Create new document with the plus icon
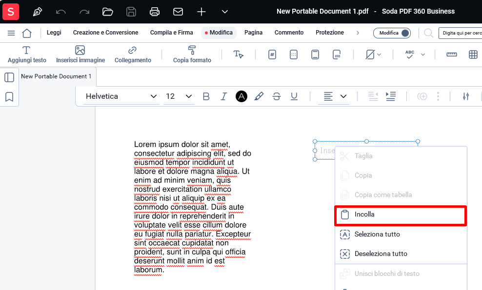482x290 pixels. coord(201,12)
